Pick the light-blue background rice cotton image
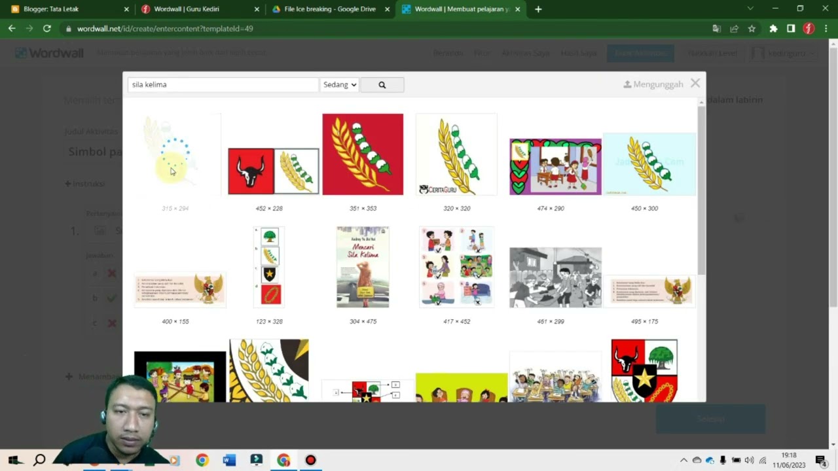Viewport: 838px width, 471px height. 649,164
